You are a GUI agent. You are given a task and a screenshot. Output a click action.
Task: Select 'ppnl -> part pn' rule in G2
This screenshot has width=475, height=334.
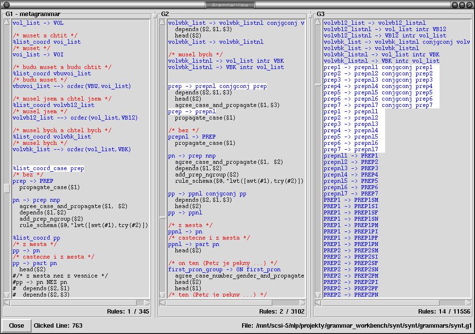click(x=194, y=244)
